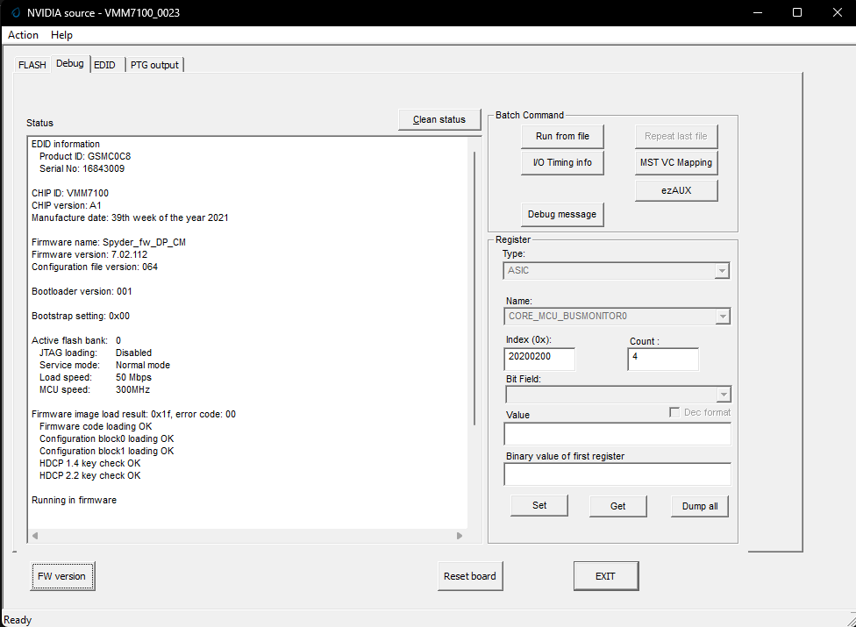This screenshot has width=856, height=627.
Task: Click the 'Running in firmware' line
Action: 75,501
